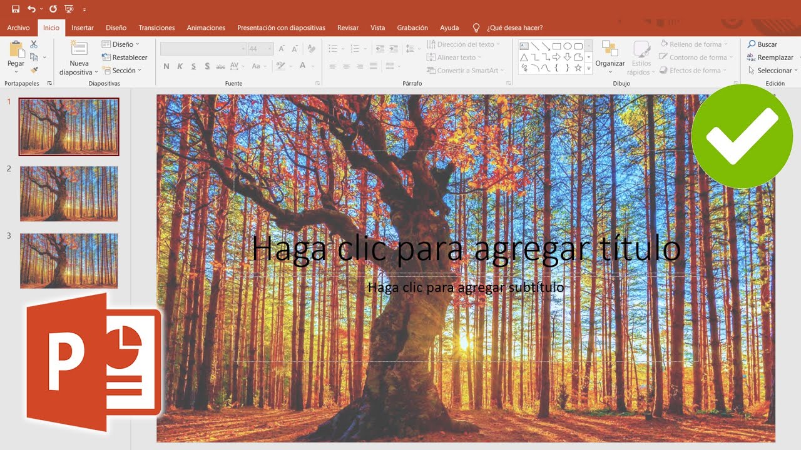Open the Ayuda tab
The width and height of the screenshot is (801, 450).
point(449,27)
